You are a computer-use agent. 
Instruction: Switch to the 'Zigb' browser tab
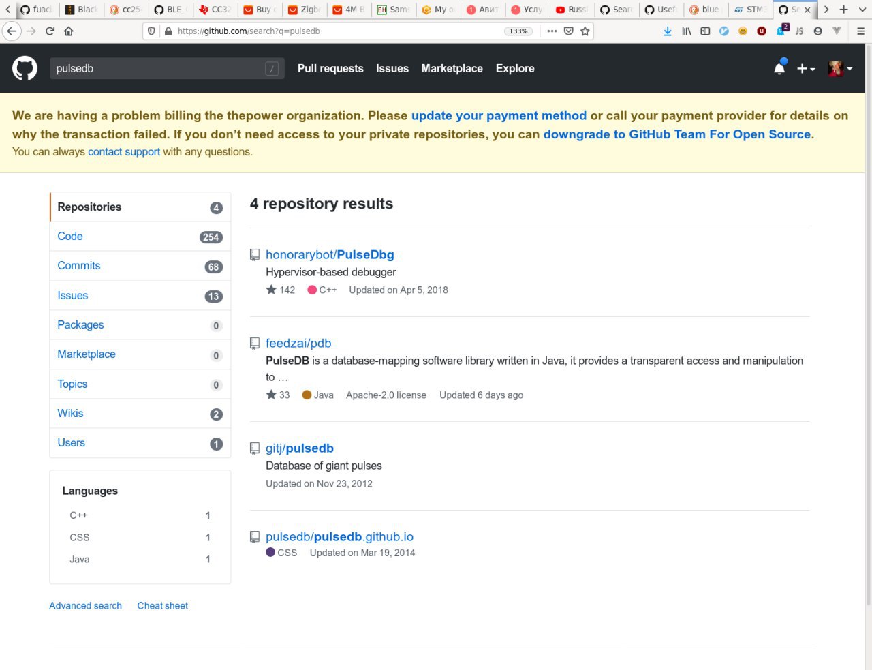pos(304,10)
